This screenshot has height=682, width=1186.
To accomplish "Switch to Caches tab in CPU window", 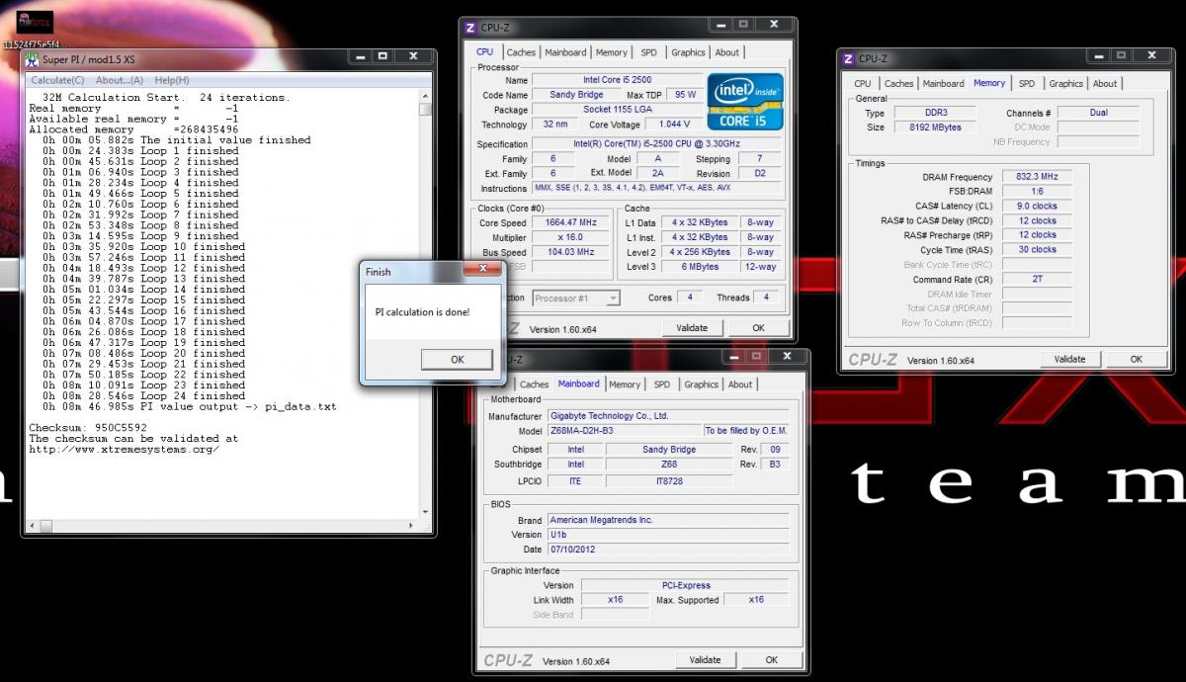I will pyautogui.click(x=521, y=52).
